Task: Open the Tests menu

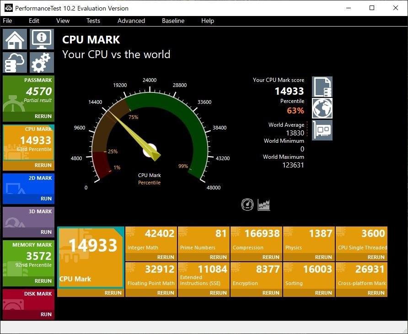Action: click(93, 21)
